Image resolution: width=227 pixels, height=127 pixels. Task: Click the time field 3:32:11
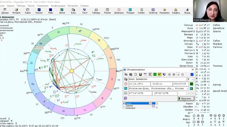pyautogui.click(x=161, y=84)
